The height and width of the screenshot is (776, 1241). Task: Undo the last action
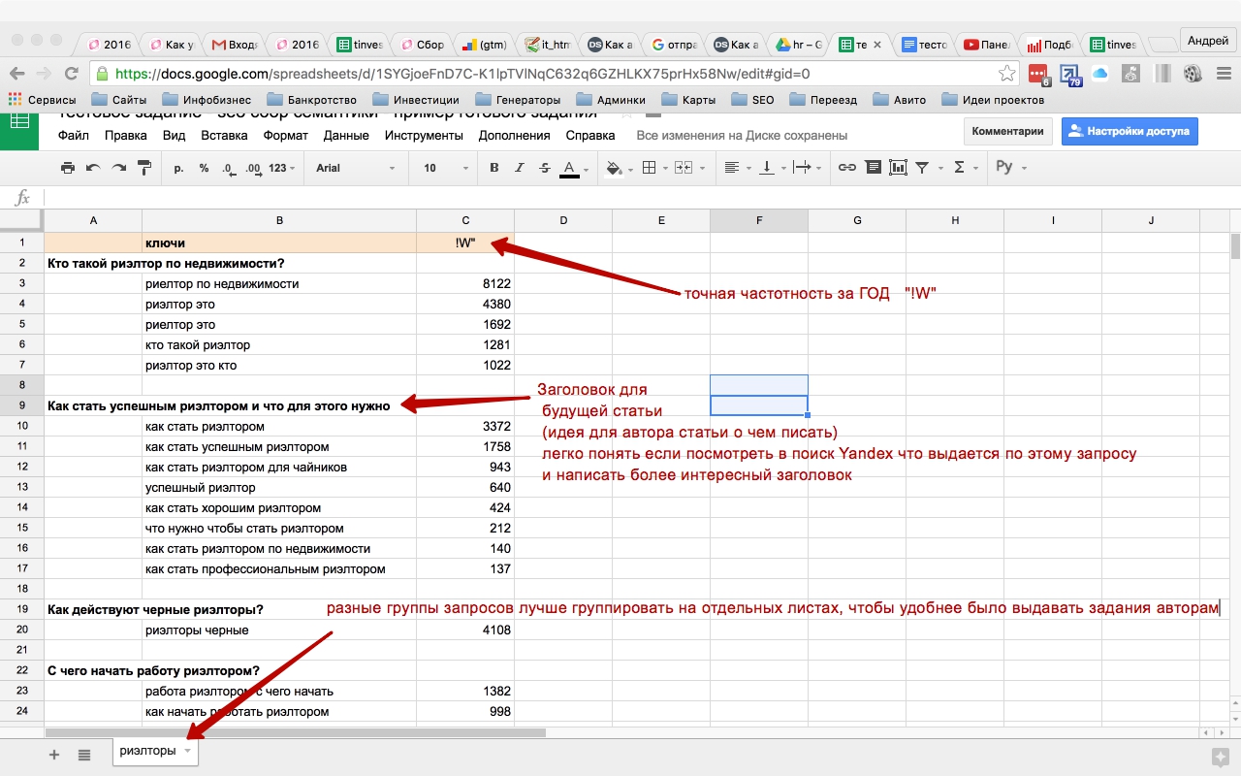(x=93, y=168)
